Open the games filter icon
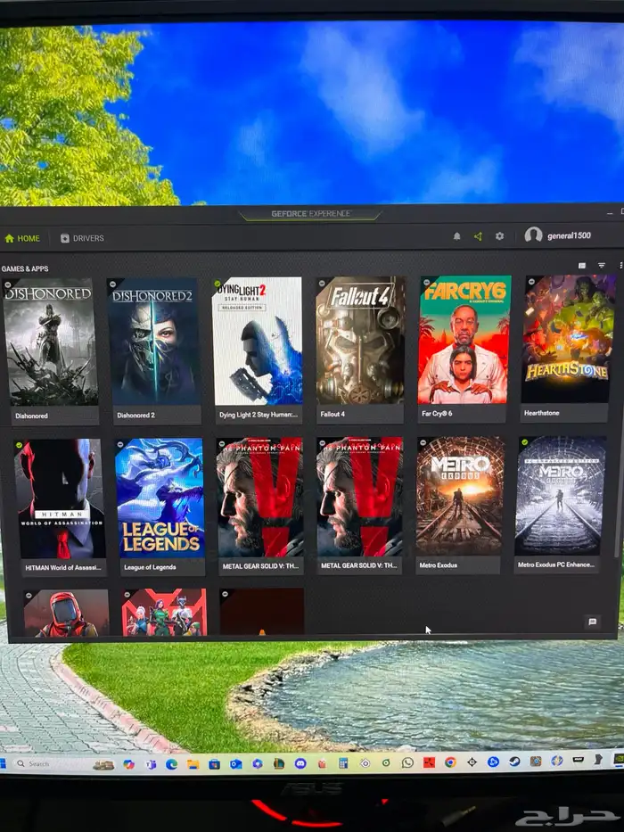 601,266
